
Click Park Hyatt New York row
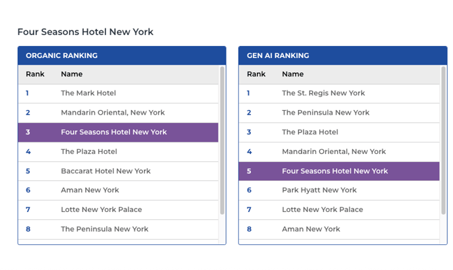click(319, 190)
